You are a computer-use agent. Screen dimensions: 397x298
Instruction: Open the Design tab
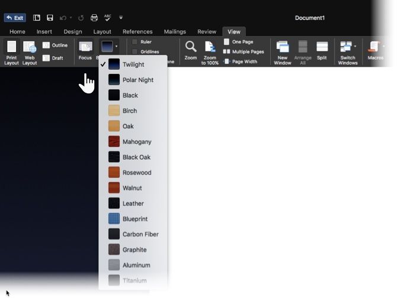coord(73,31)
